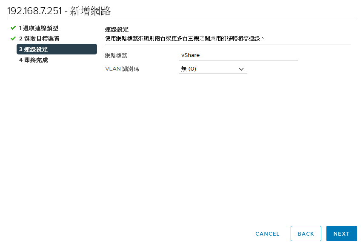Click the description text 使用網路標籤來識別
This screenshot has height=245, width=363.
pyautogui.click(x=185, y=38)
